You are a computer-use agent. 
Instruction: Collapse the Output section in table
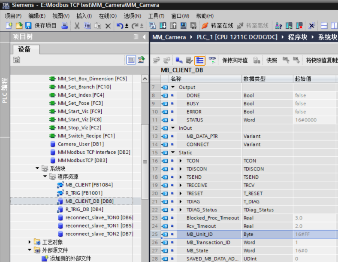tap(173, 87)
